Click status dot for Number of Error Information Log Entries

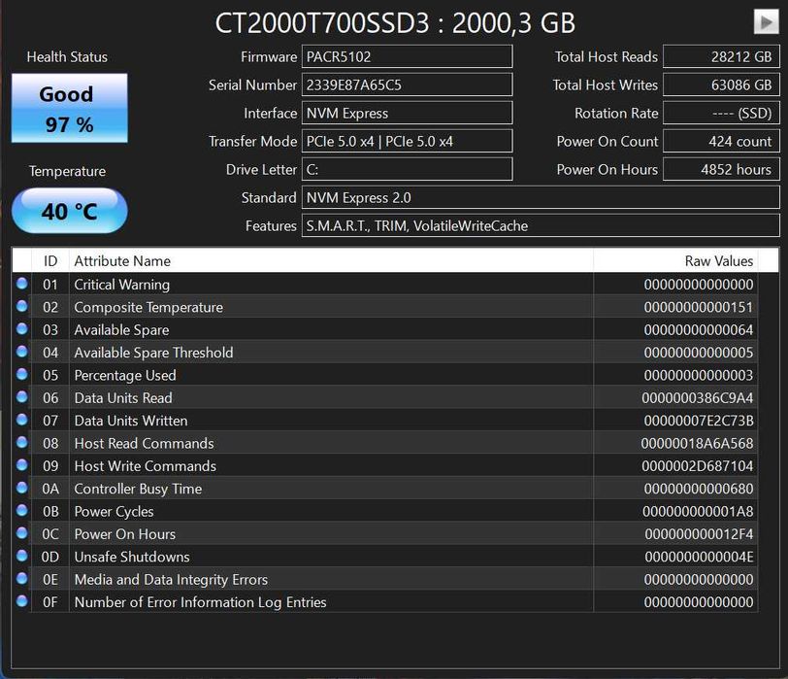click(21, 600)
